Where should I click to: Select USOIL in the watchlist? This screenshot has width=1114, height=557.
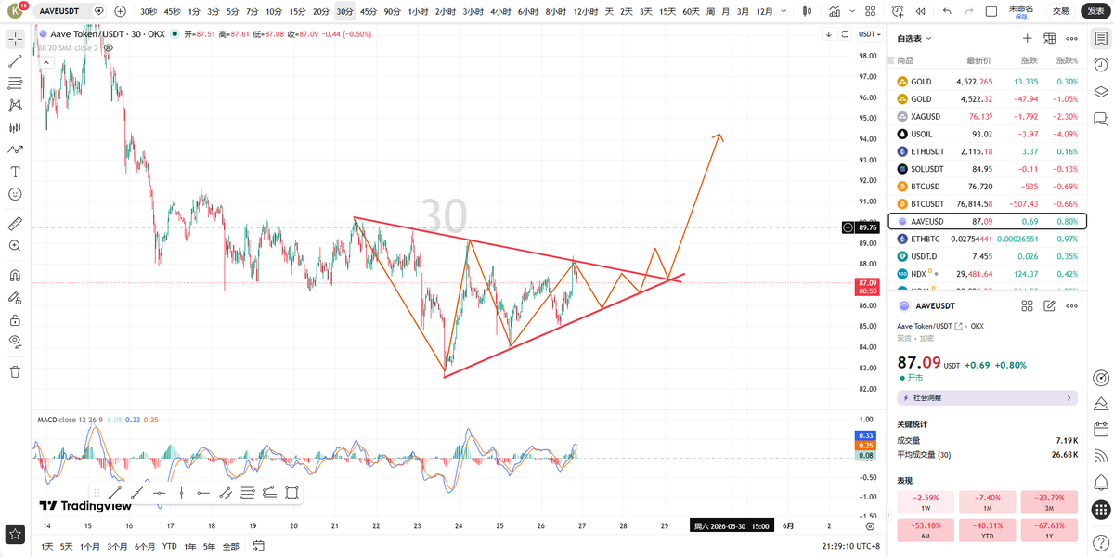(x=987, y=134)
